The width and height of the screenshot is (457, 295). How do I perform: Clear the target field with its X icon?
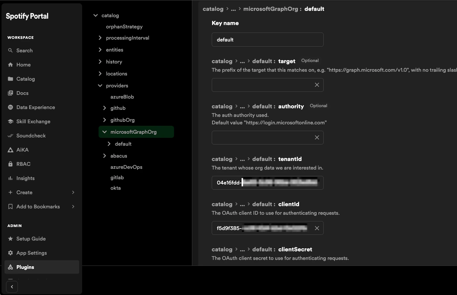[x=317, y=85]
